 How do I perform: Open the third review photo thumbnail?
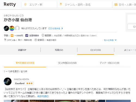(67, 101)
